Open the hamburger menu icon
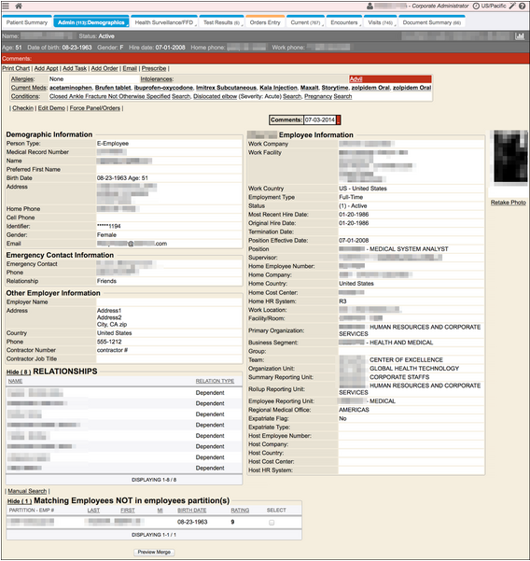 [6, 6]
